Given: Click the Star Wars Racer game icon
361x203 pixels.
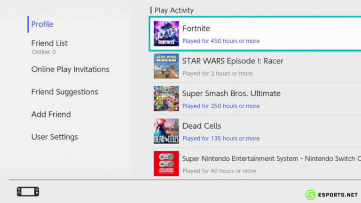Looking at the screenshot, I should [166, 66].
